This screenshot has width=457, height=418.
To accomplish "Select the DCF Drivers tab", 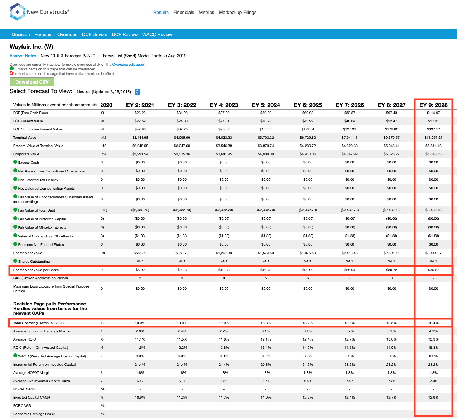I will 95,35.
